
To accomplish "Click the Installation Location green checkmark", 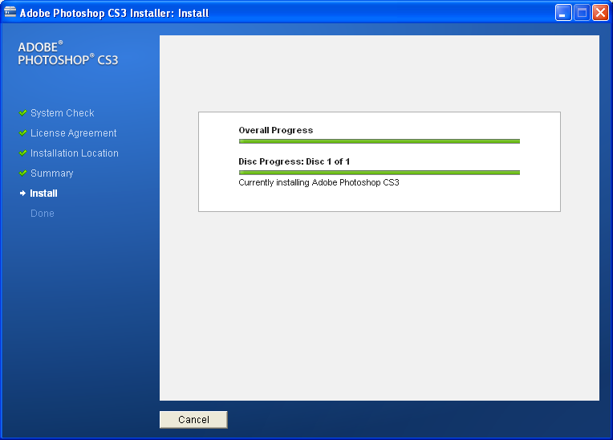I will point(22,153).
